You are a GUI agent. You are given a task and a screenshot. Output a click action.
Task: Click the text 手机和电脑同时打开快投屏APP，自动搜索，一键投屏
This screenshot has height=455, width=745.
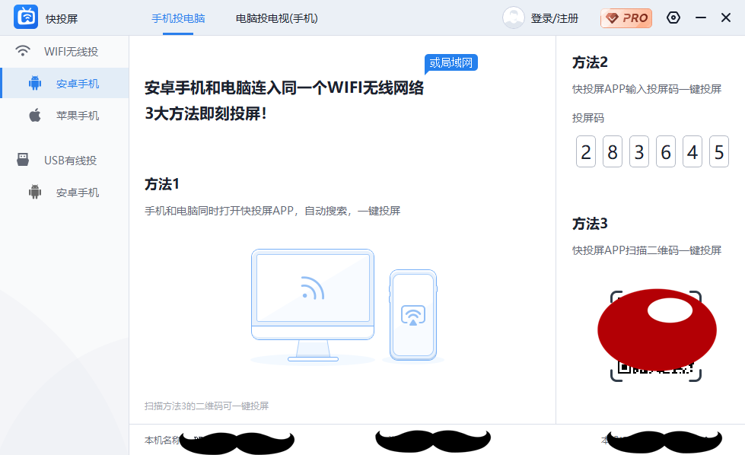272,211
